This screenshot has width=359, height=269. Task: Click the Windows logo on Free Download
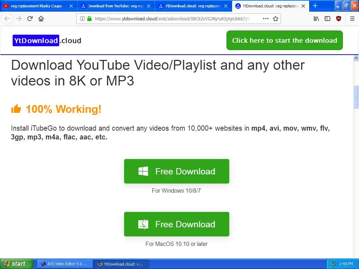(143, 171)
